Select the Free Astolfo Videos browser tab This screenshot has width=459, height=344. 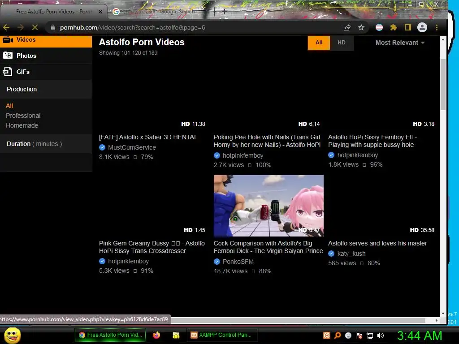click(54, 12)
